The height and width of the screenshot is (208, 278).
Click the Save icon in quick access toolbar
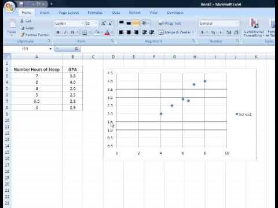click(x=21, y=4)
